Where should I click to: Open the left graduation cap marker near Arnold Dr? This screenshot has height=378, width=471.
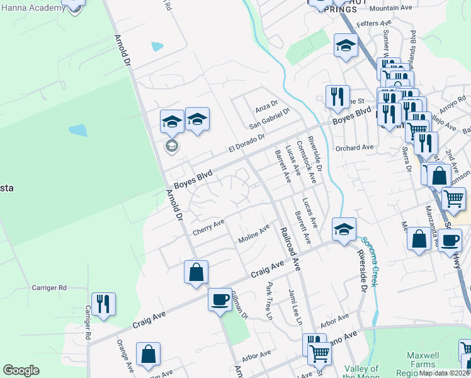click(172, 123)
